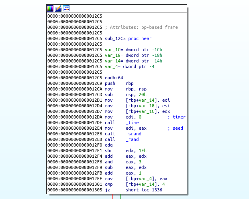Click the _srand call target
The height and width of the screenshot is (199, 249).
click(x=134, y=134)
